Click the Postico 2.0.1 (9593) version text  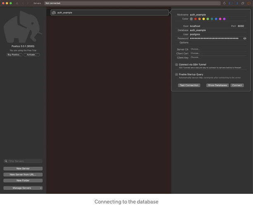tap(23, 46)
